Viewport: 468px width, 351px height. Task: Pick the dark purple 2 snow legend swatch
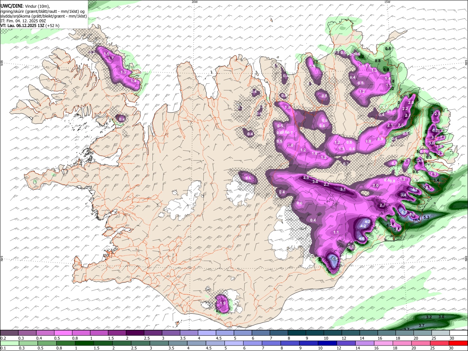[135, 333]
